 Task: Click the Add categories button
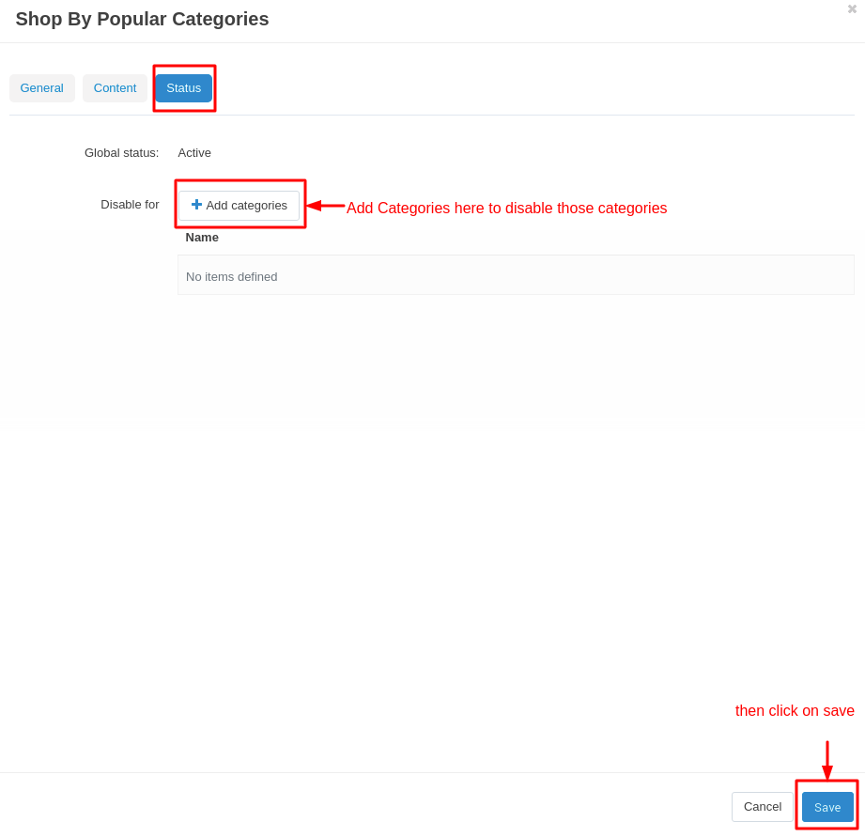[239, 205]
